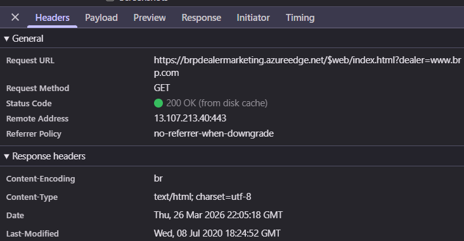Click the Request URL label
This screenshot has width=464, height=241.
click(x=30, y=61)
